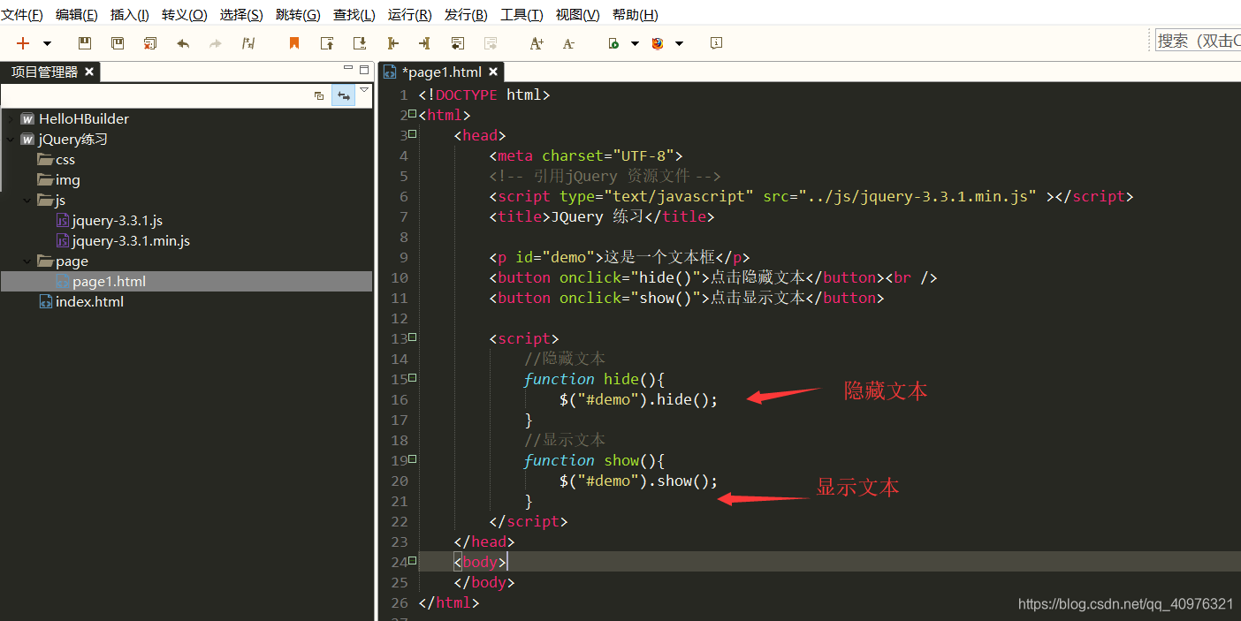Fold function show at line 19

point(413,459)
